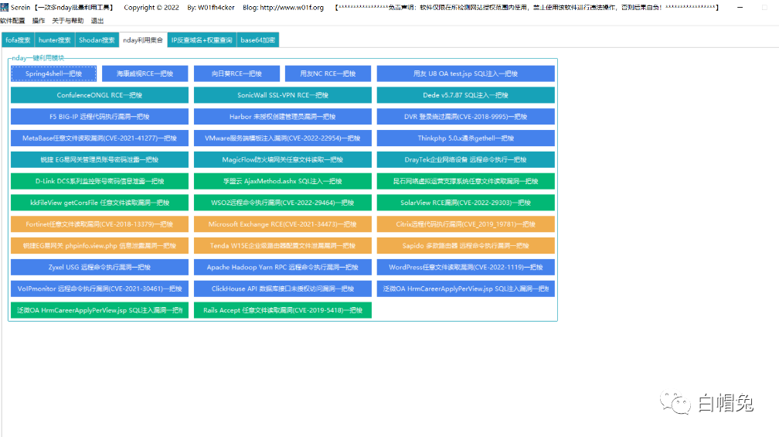
Task: Click the VMware CVE-2022-22954 button
Action: click(x=283, y=138)
